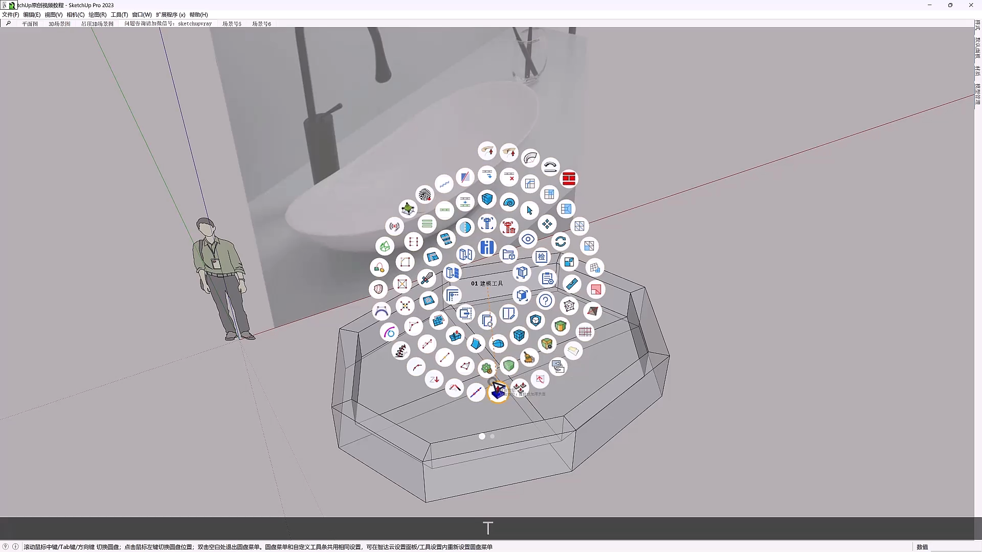Select the sword tool icon
The image size is (982, 552).
pos(426,279)
